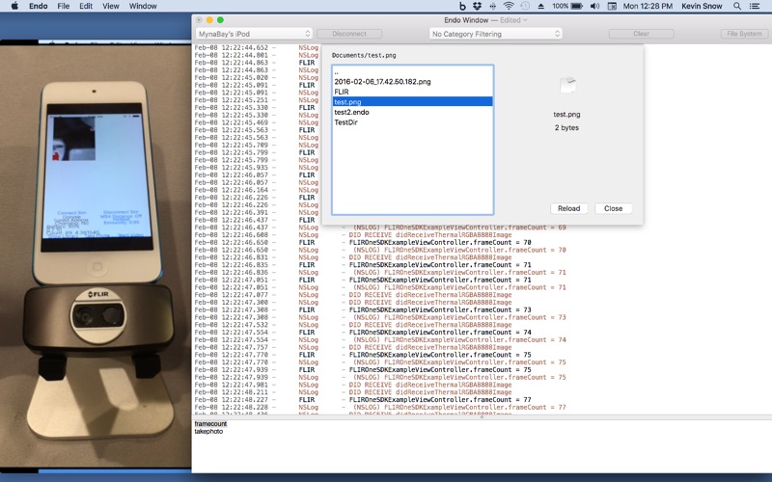772x482 pixels.
Task: Click the Edited title dropdown arrow
Action: [525, 20]
